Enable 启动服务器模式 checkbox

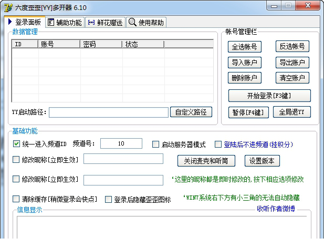tap(155, 144)
